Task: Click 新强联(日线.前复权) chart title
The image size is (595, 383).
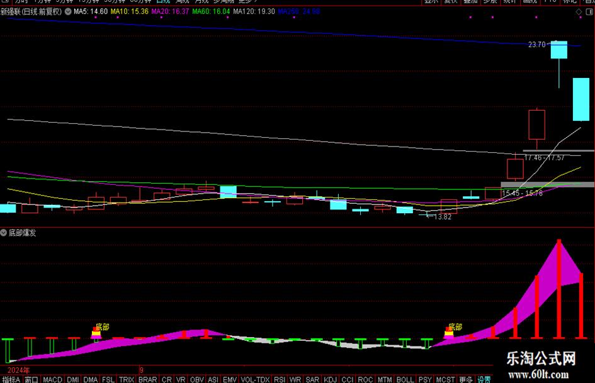Action: click(31, 12)
